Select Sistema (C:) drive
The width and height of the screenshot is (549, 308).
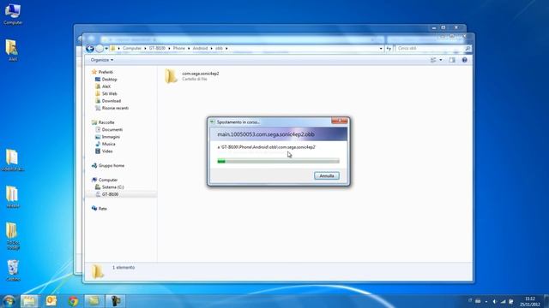(112, 187)
